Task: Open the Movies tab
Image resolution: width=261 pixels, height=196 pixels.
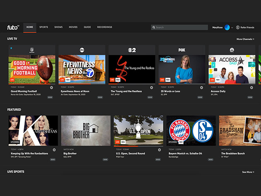Action: click(73, 27)
